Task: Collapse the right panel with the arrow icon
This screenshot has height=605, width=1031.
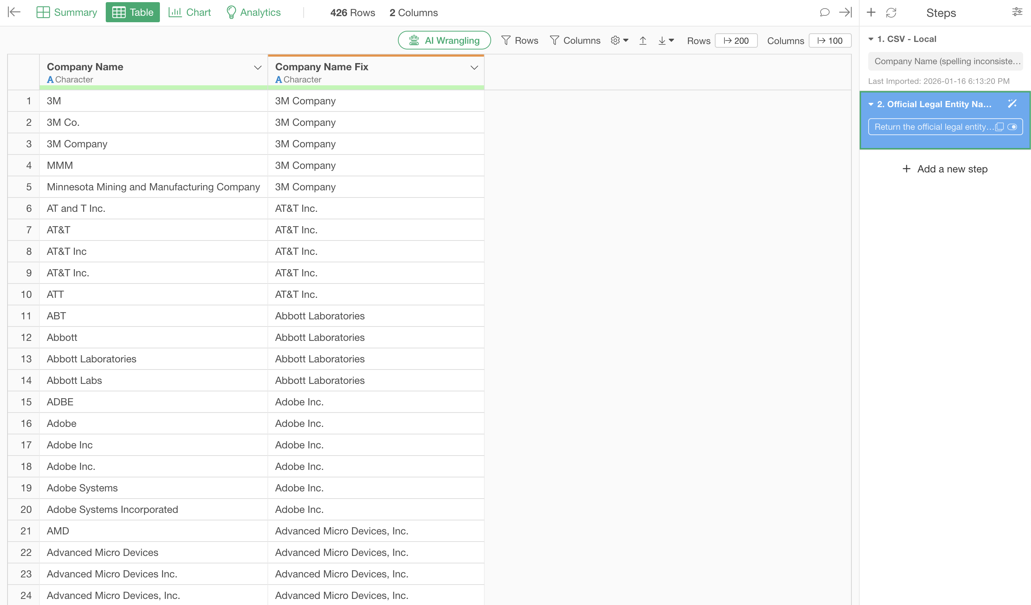Action: pos(845,12)
